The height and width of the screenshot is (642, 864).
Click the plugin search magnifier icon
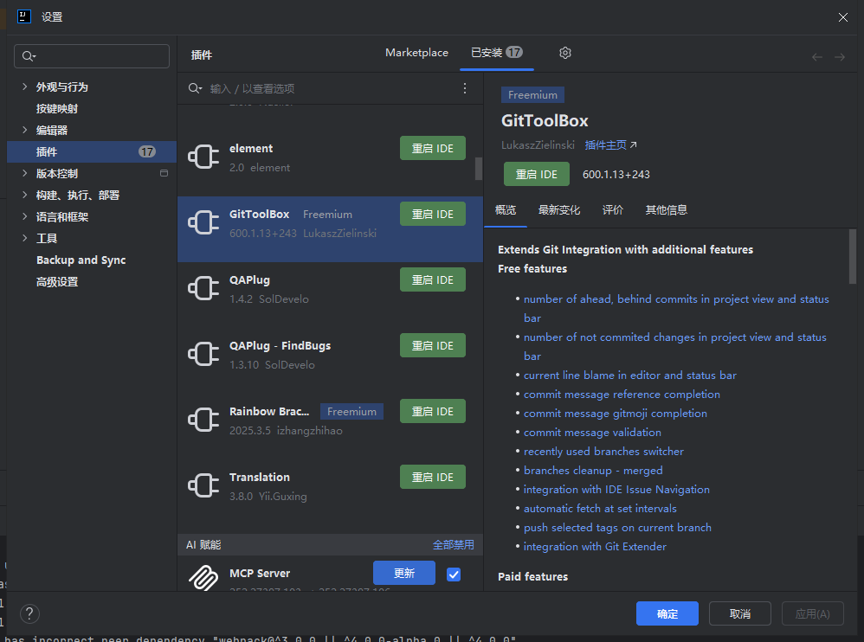pos(195,88)
